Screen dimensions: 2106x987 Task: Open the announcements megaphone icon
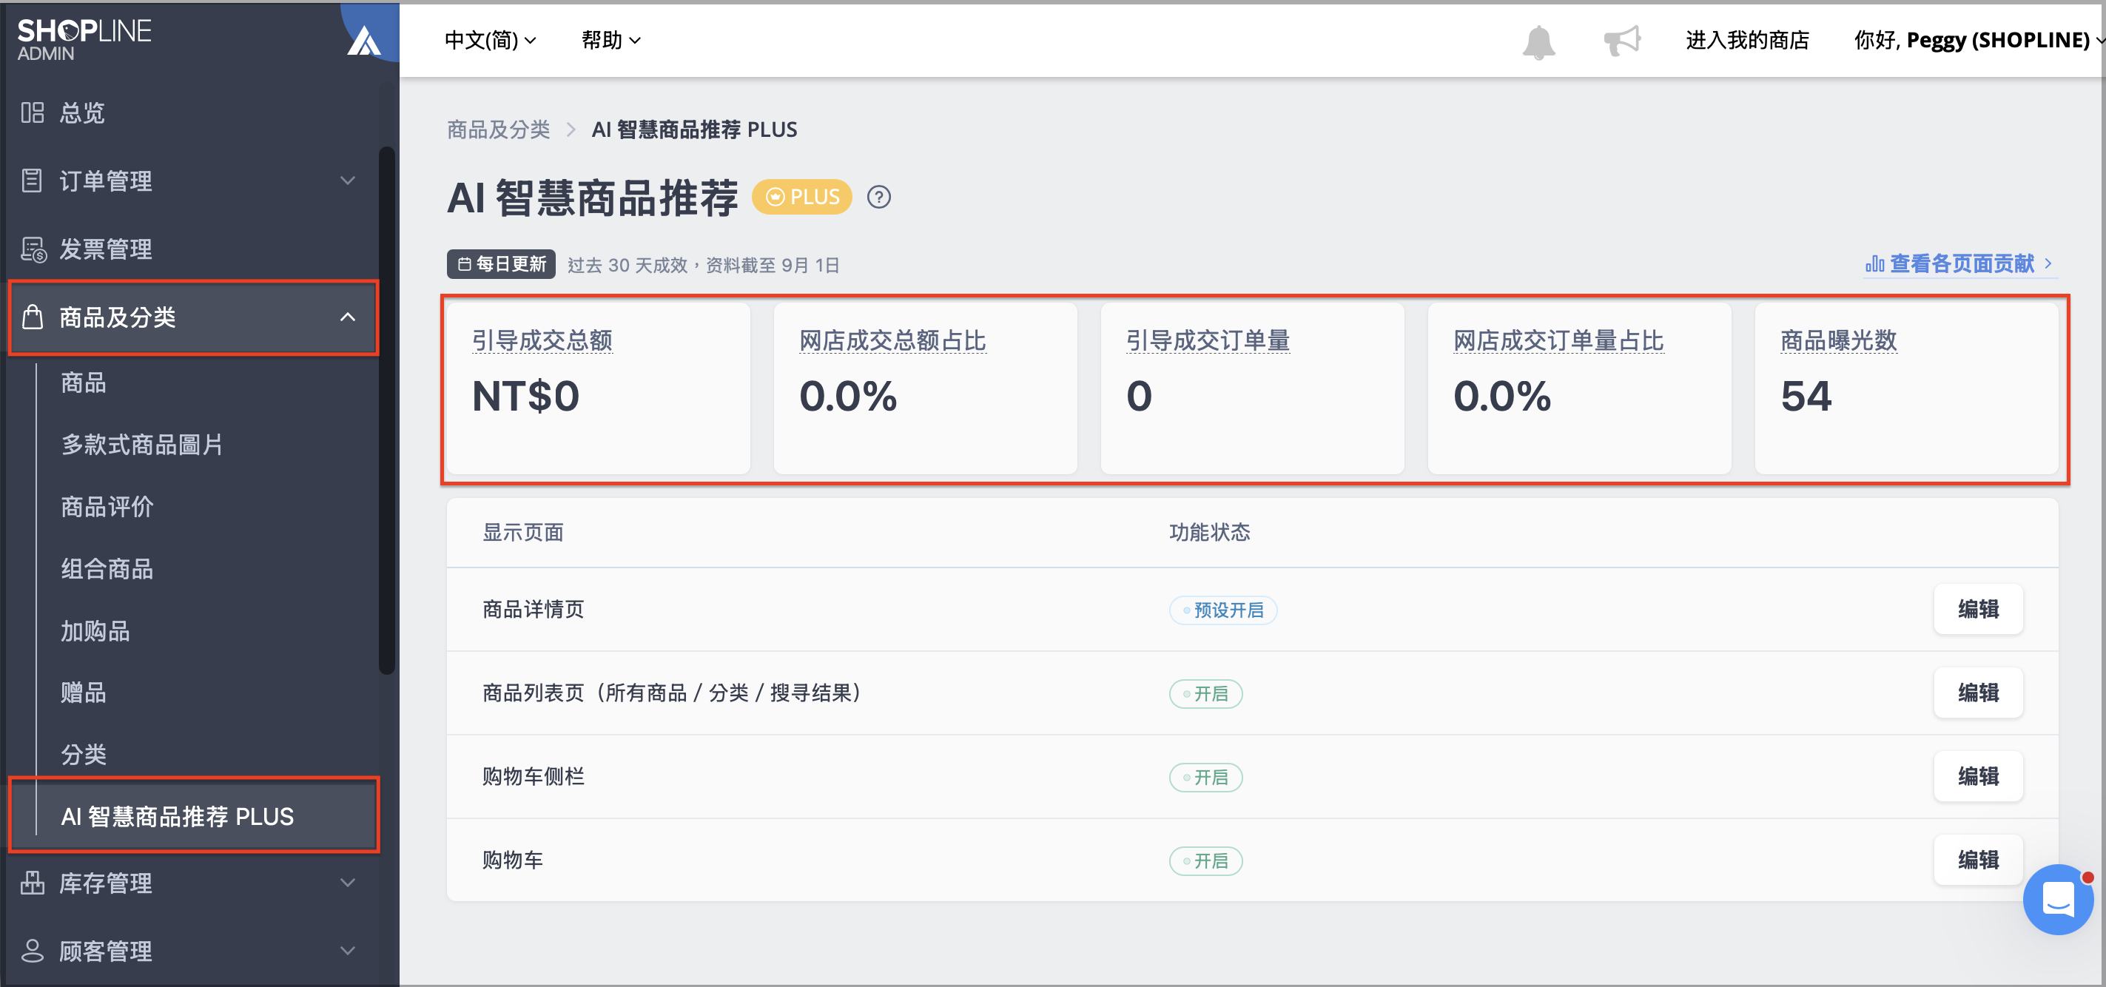coord(1622,40)
